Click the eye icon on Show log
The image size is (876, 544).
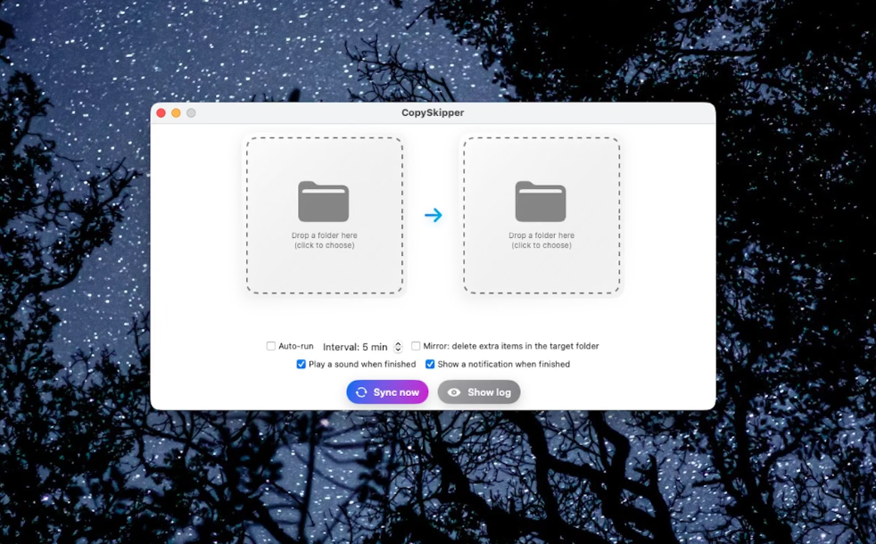[x=455, y=392]
